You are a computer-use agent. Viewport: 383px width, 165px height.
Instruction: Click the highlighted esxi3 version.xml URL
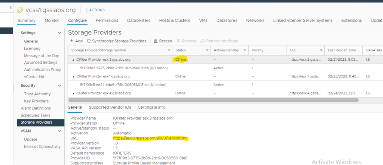click(150, 138)
